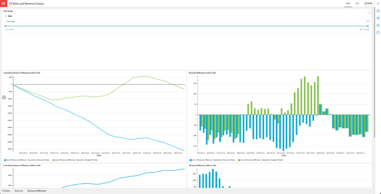This screenshot has height=194, width=381.
Task: Switch to the Edit tab
Action: 357,3
